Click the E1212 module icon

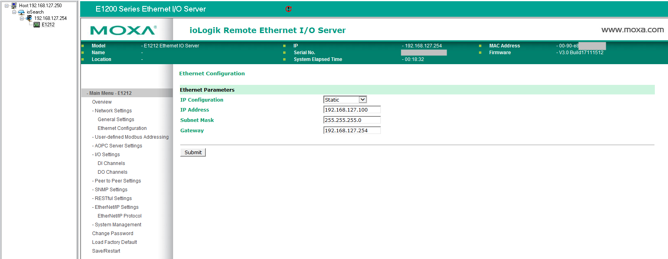pos(37,25)
